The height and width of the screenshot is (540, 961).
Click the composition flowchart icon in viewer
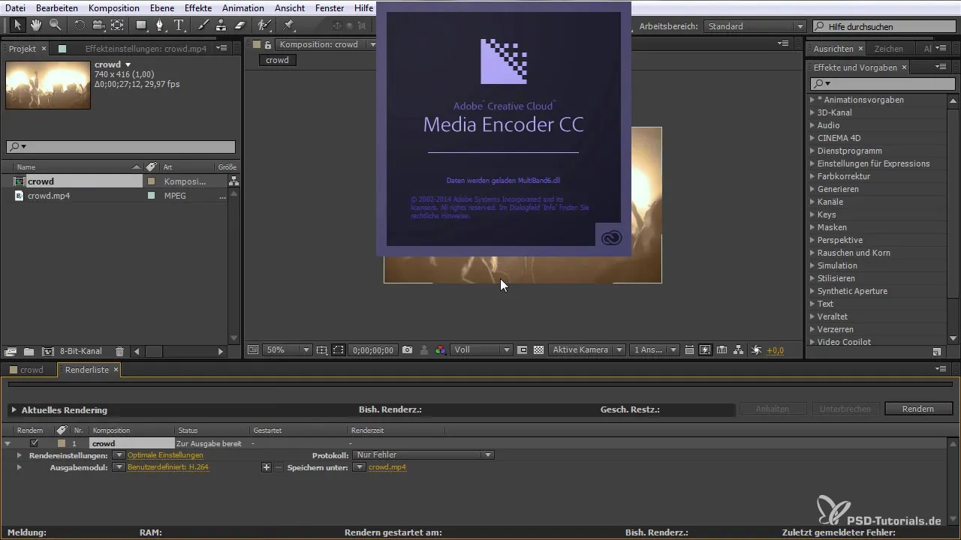pos(739,350)
